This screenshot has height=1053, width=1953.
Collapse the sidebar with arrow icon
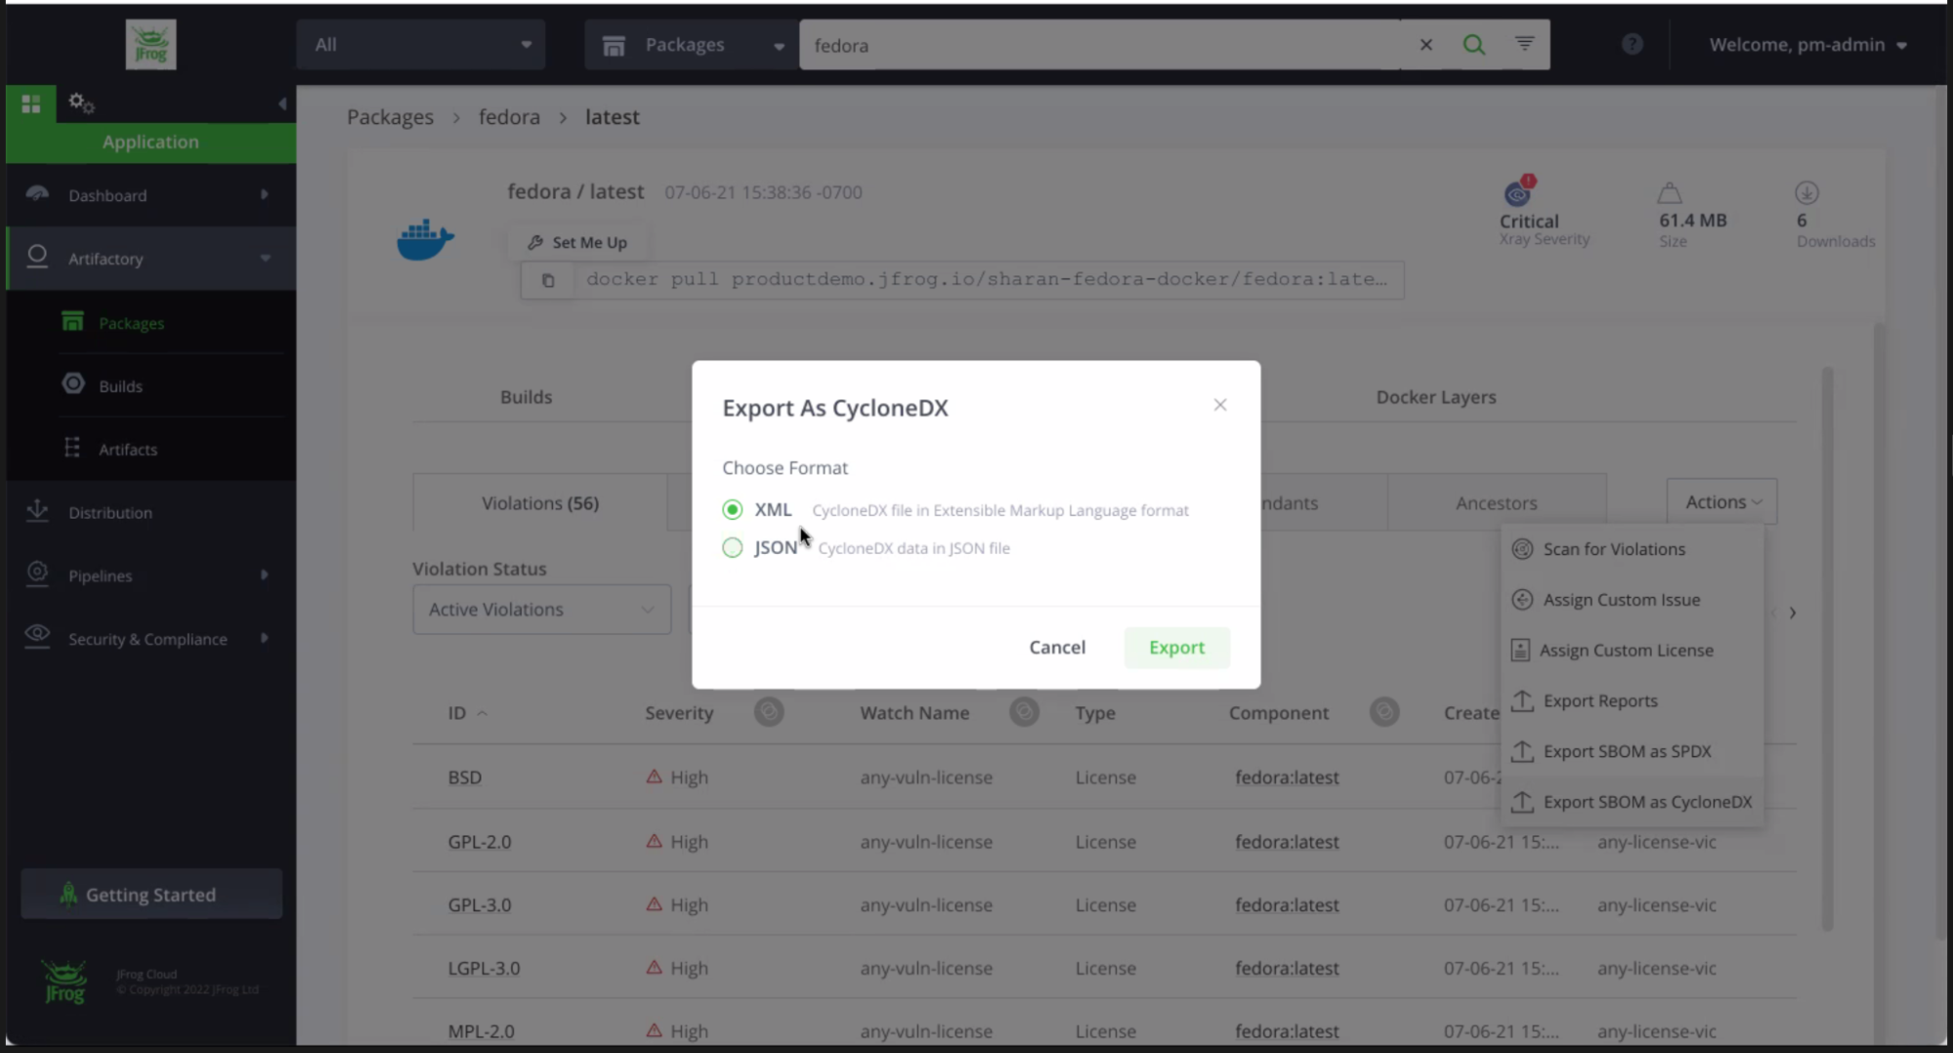point(281,104)
